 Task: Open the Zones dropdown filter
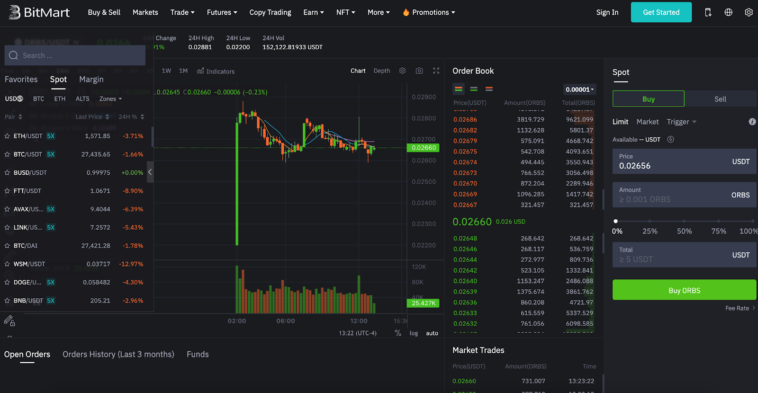pos(111,98)
